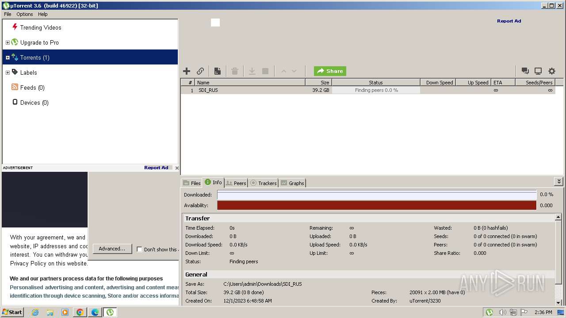
Task: Open File Explorer from the taskbar
Action: tap(50, 312)
